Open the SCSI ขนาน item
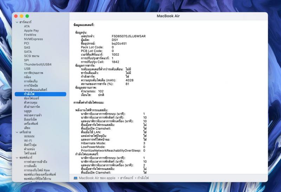281x192 pixels. coord(32,56)
